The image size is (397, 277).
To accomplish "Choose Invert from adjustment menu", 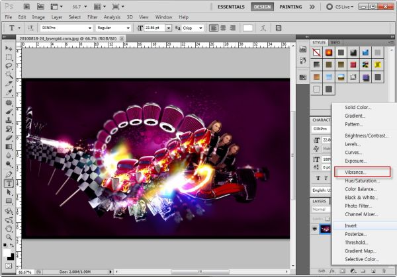I will (351, 225).
